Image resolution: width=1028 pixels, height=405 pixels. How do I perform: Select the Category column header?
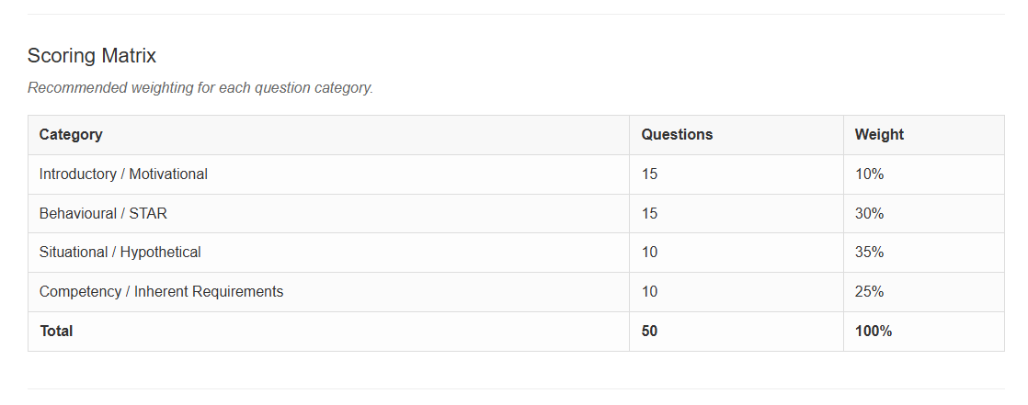click(x=328, y=135)
